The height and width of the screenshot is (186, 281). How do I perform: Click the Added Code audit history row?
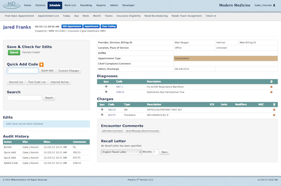[x=46, y=163]
